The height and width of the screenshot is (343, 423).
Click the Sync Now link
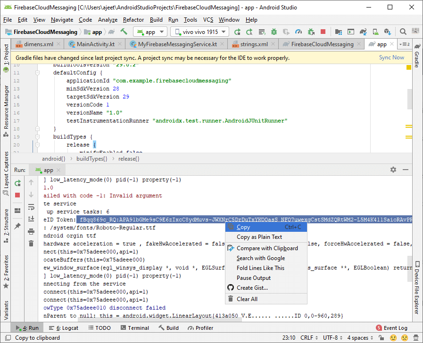tap(391, 57)
